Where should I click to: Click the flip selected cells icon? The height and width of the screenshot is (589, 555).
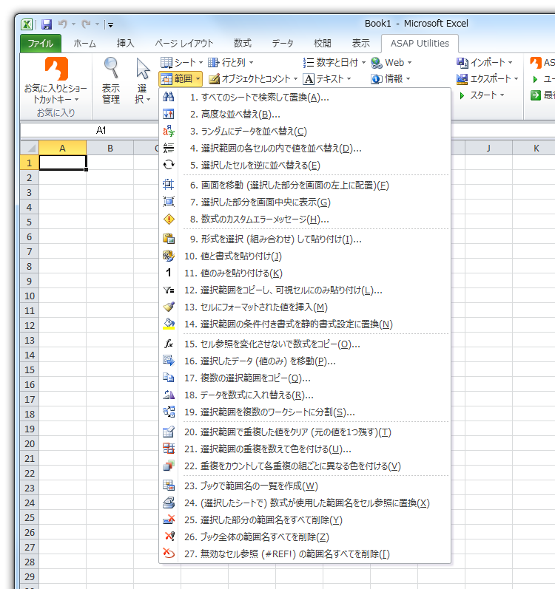tap(169, 165)
